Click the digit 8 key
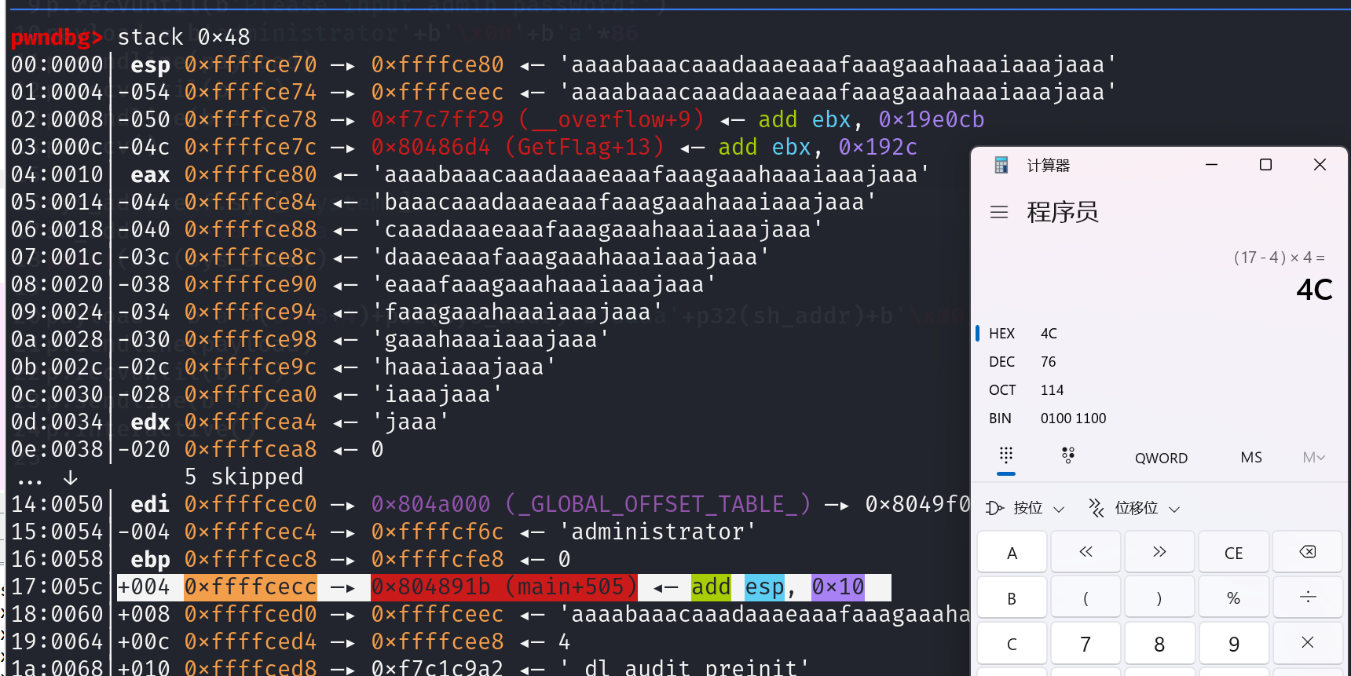 [1159, 643]
